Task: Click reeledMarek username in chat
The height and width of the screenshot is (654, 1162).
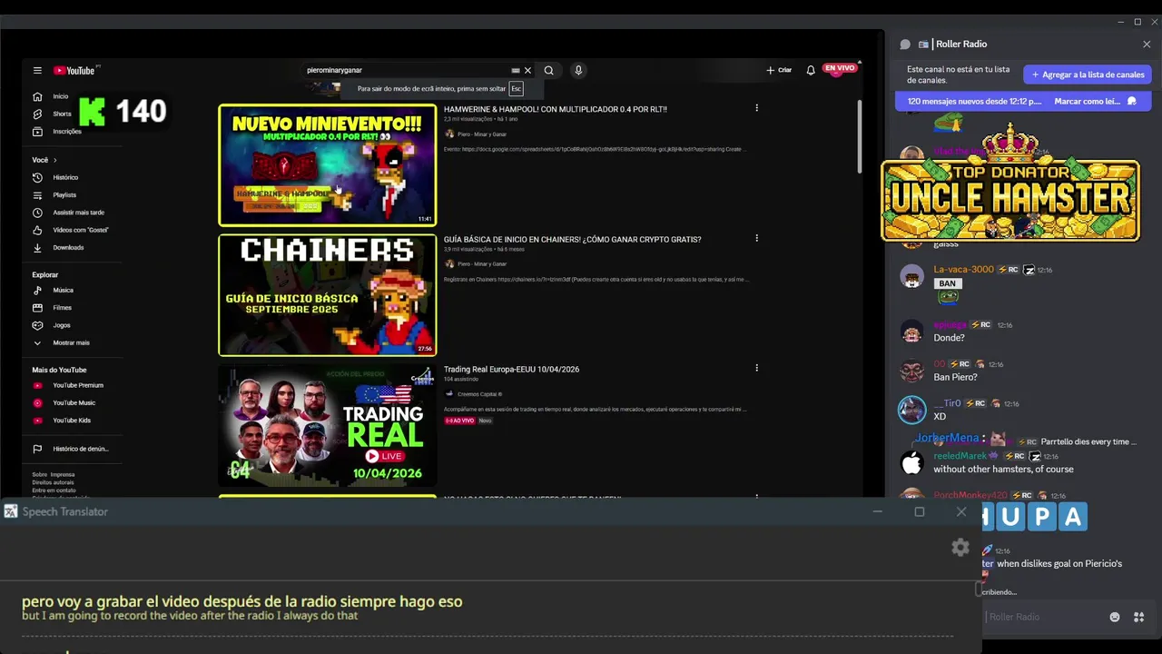Action: (960, 456)
